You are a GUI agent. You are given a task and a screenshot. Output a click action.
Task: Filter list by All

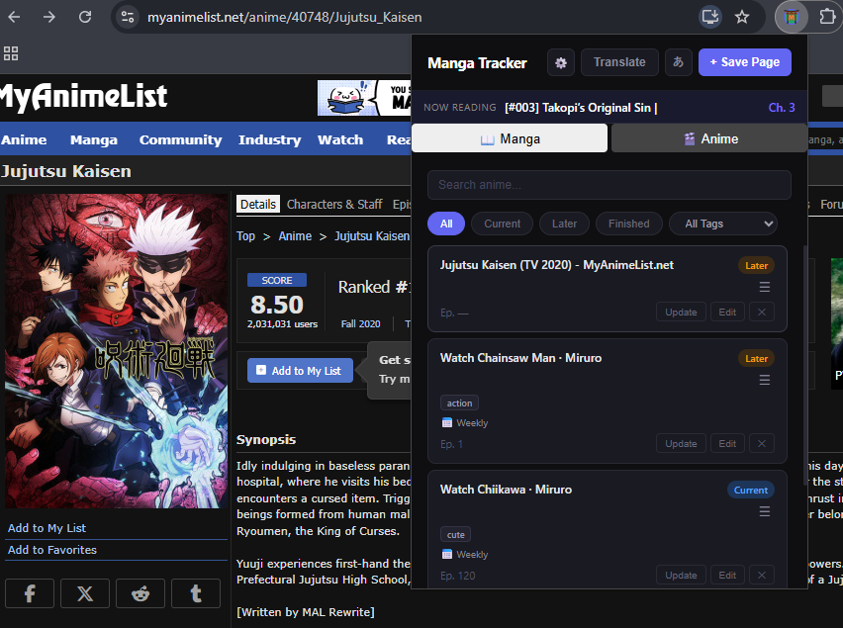tap(446, 224)
